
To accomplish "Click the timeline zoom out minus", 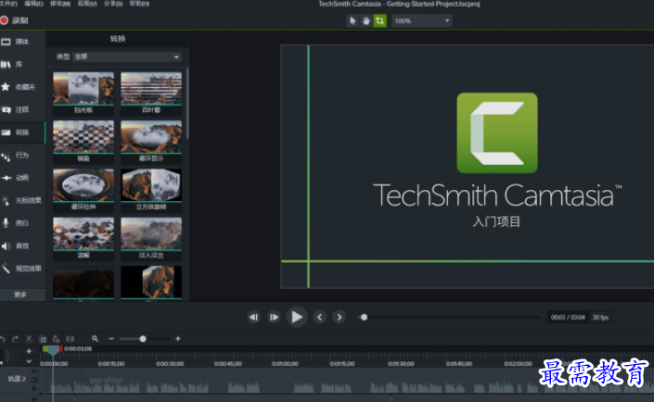I will [111, 339].
